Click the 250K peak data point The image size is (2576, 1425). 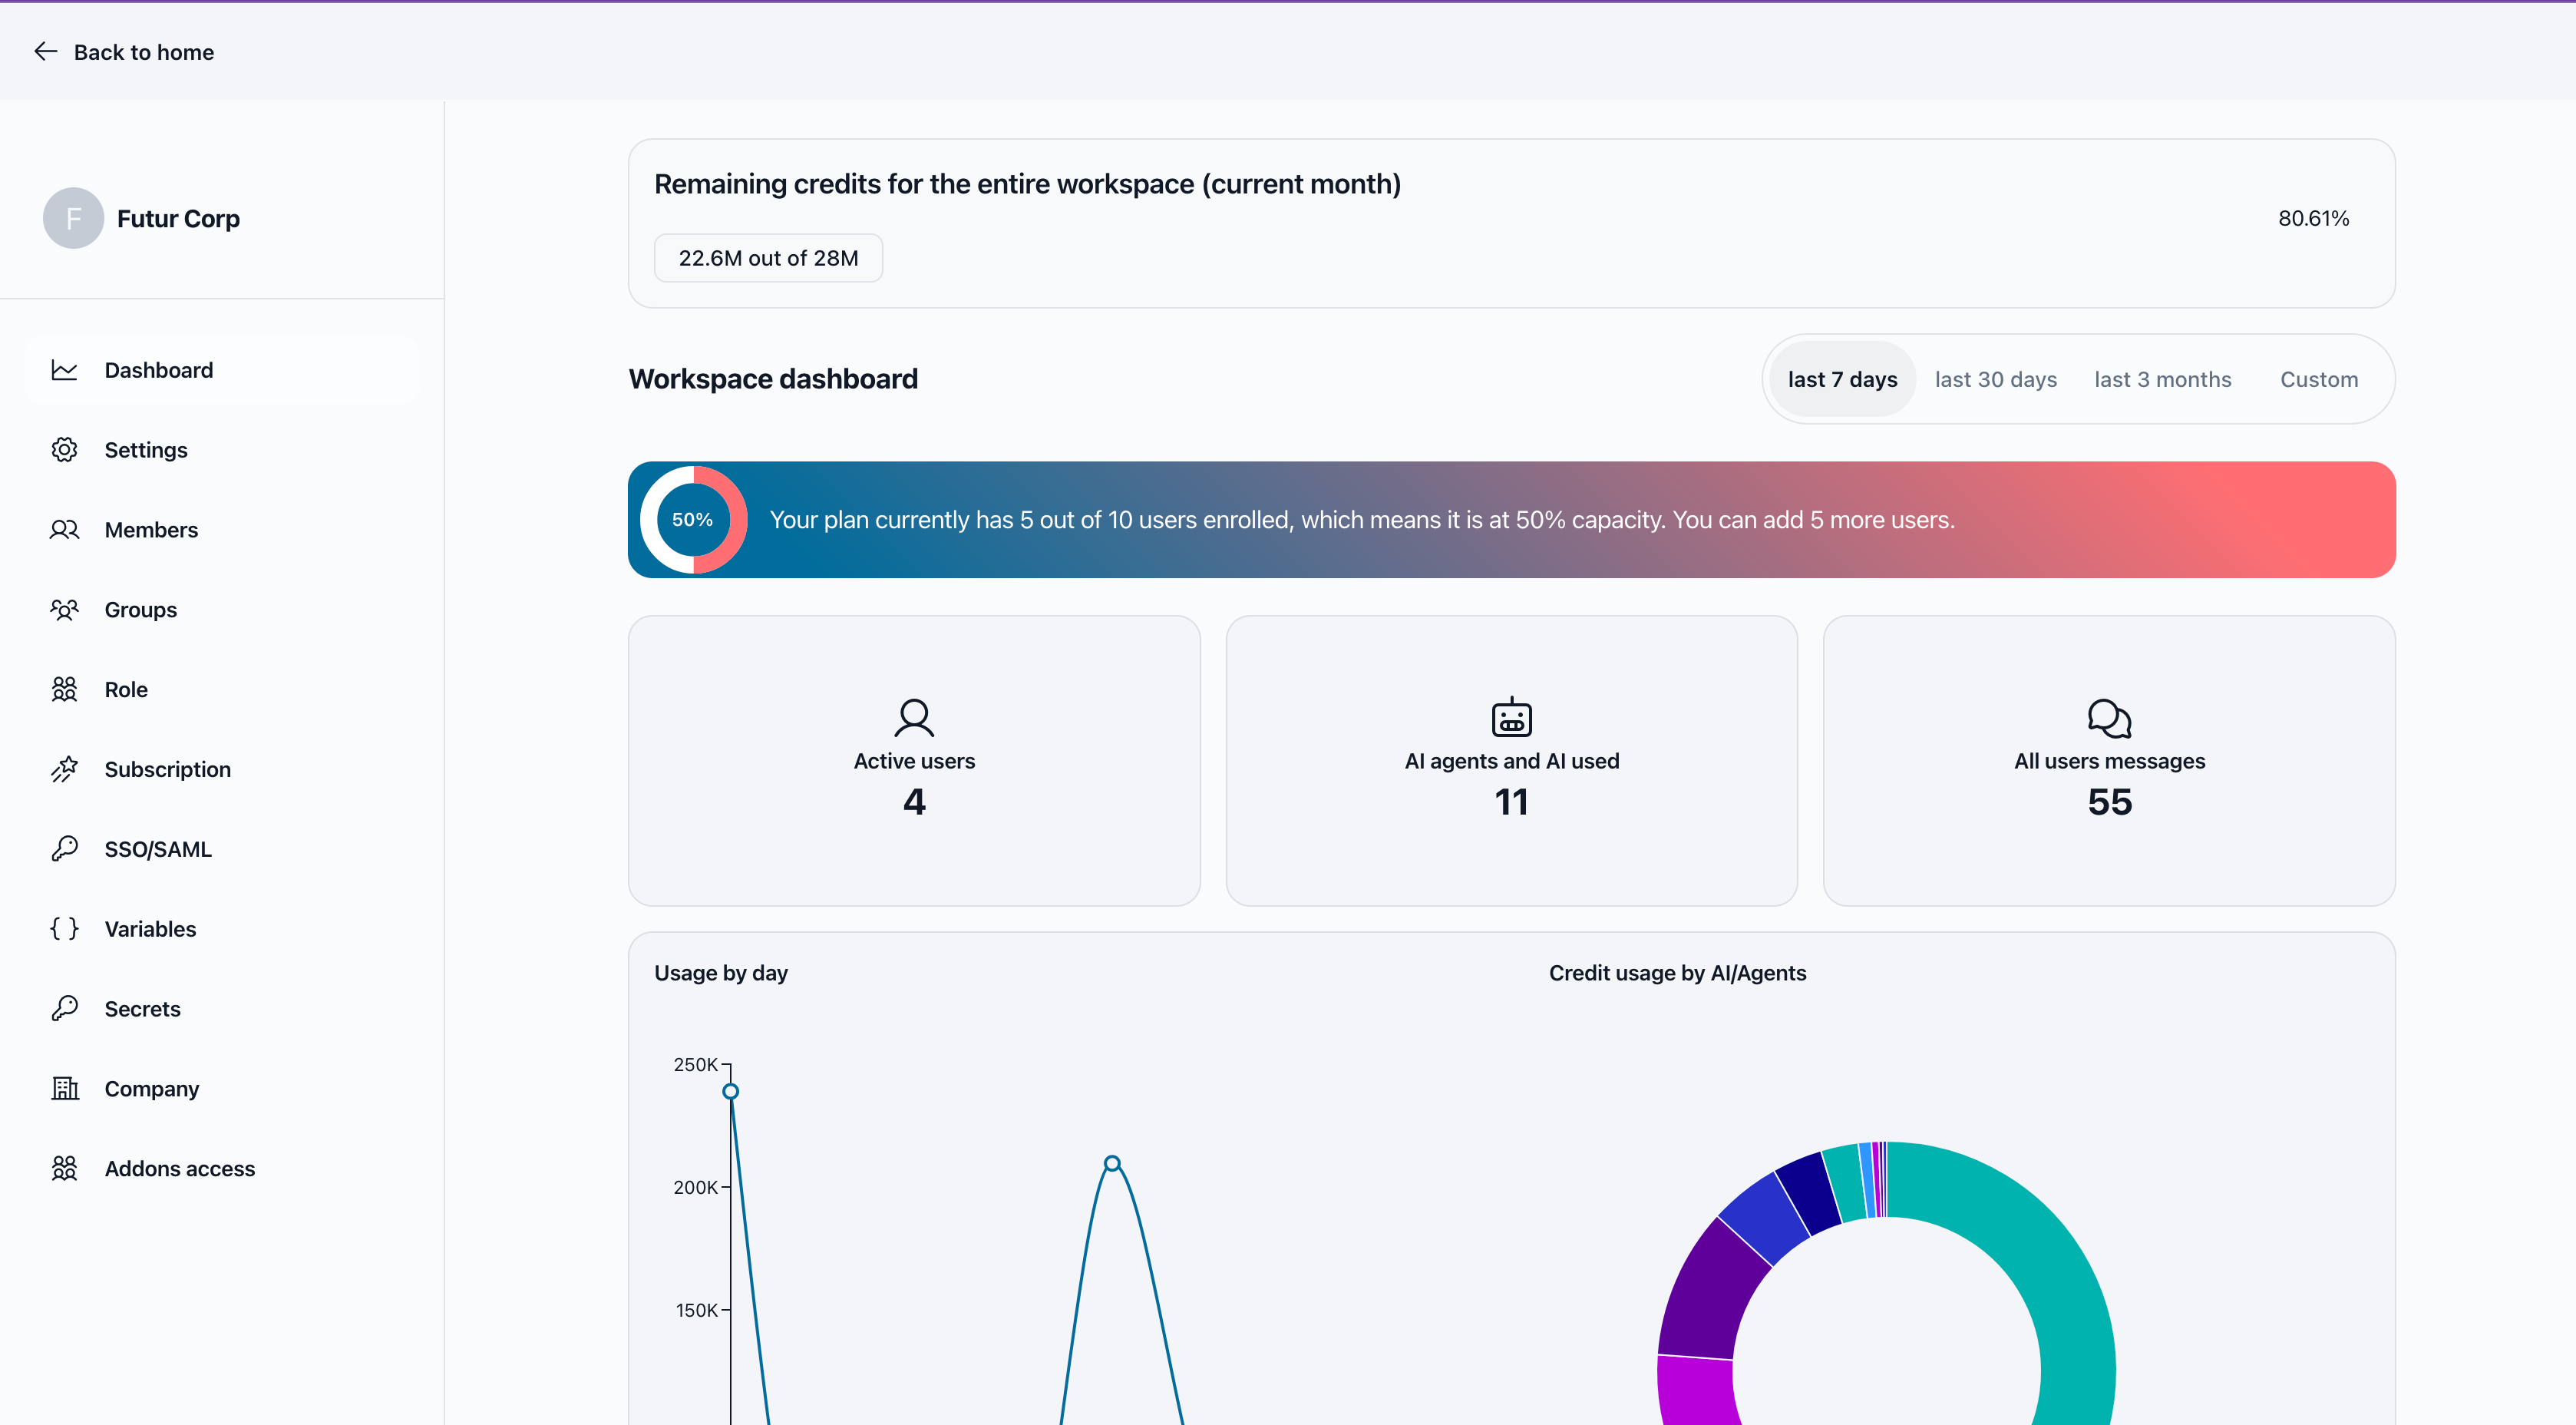731,1091
